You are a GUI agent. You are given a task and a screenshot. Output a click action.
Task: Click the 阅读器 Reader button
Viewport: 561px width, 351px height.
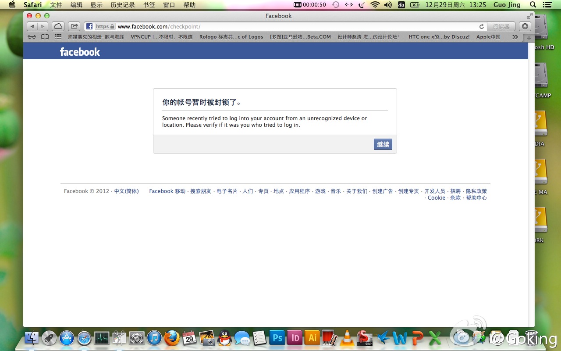[x=501, y=26]
